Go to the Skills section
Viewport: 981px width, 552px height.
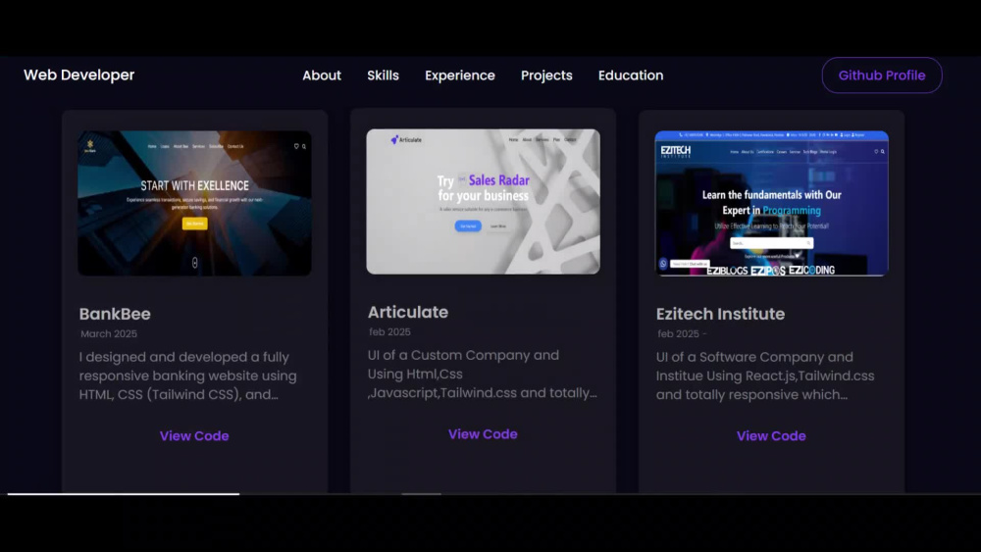pyautogui.click(x=383, y=75)
